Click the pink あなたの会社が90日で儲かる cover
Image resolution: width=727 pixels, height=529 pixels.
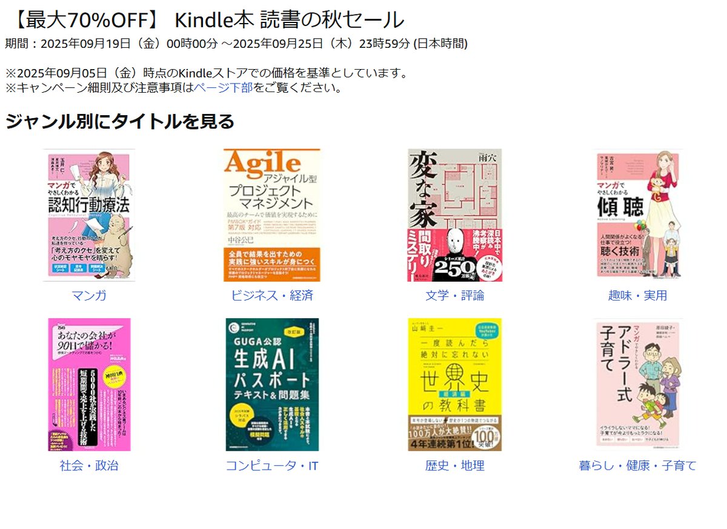89,385
